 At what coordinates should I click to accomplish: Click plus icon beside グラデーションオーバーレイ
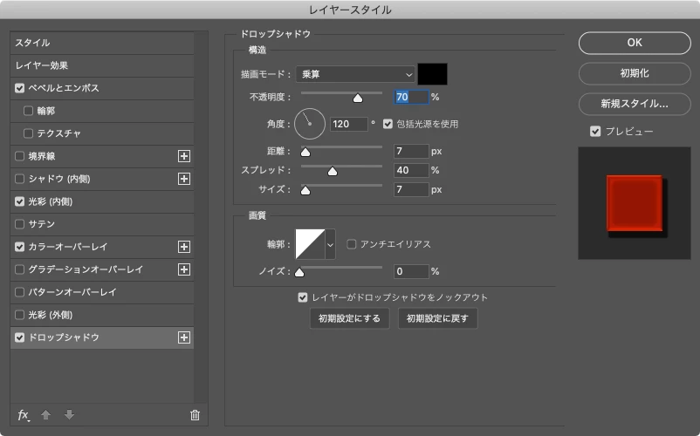click(x=184, y=269)
